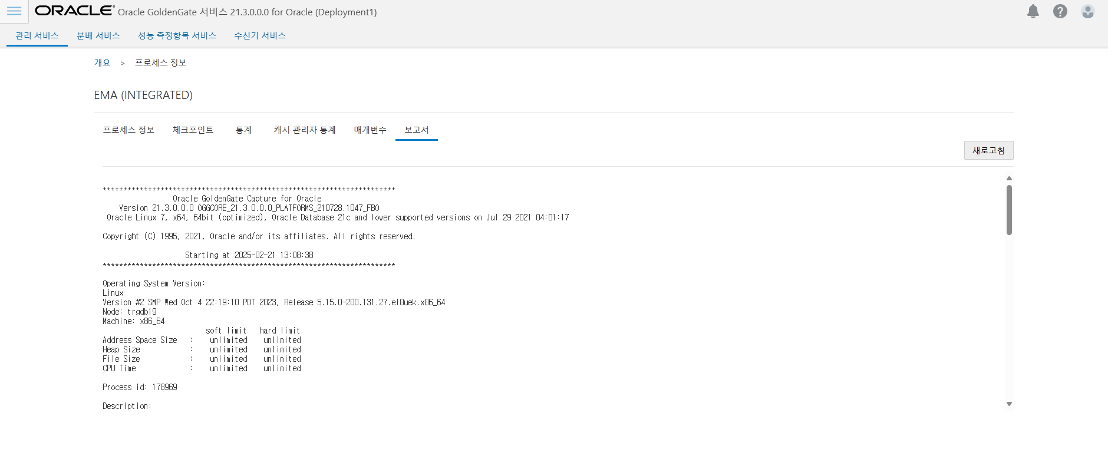Click the 'CPU Time' row
The image size is (1108, 462).
pos(202,368)
